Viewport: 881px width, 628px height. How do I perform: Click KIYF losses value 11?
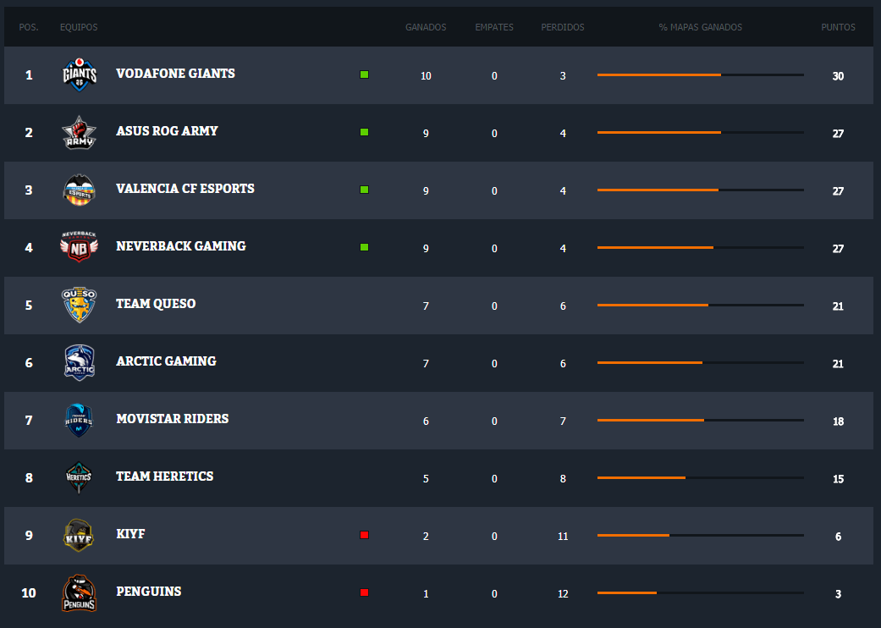[x=563, y=537]
